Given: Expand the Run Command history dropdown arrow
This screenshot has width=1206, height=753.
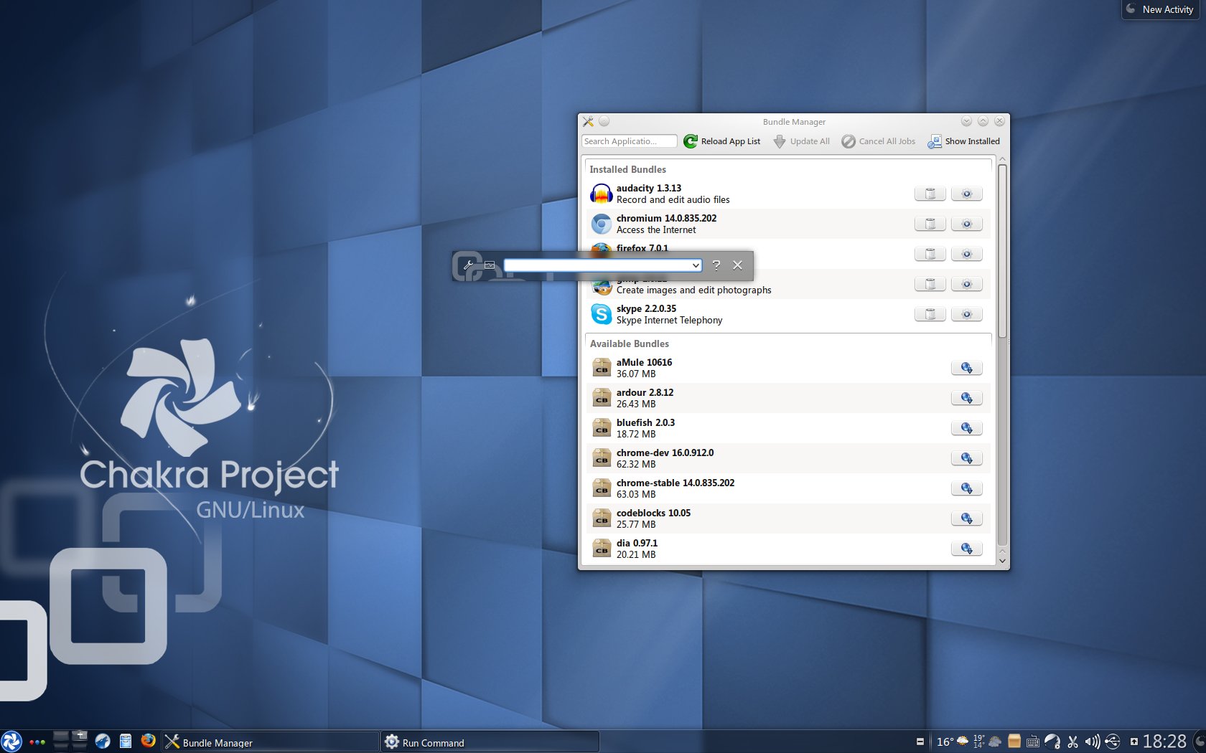Looking at the screenshot, I should coord(695,265).
